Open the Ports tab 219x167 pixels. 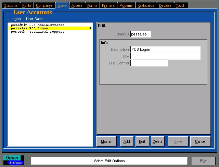click(27, 5)
